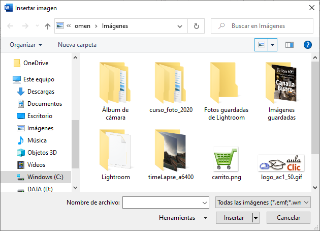The width and height of the screenshot is (320, 231).
Task: Open the Herramientas dropdown menu
Action: coord(183,218)
